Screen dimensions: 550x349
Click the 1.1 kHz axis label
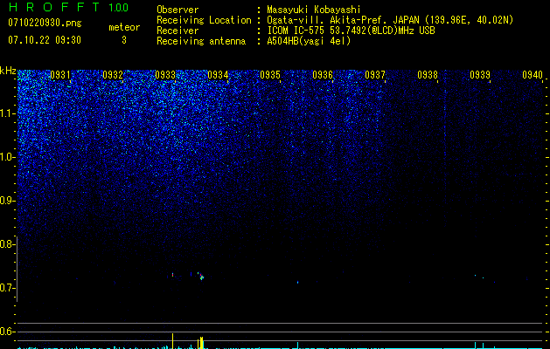(7, 113)
